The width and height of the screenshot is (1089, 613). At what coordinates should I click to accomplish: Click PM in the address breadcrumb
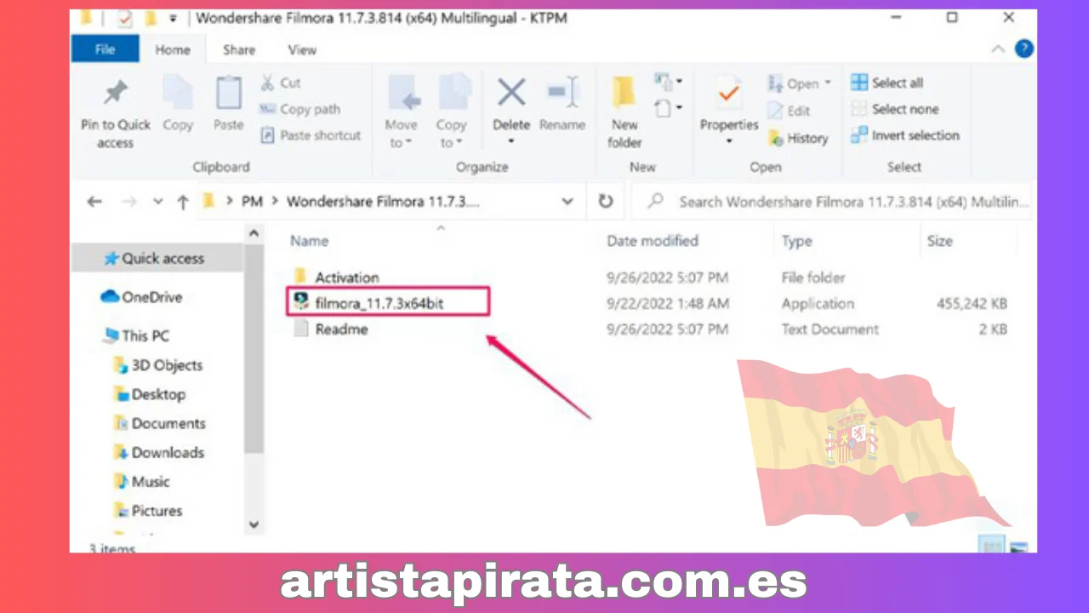[x=252, y=202]
